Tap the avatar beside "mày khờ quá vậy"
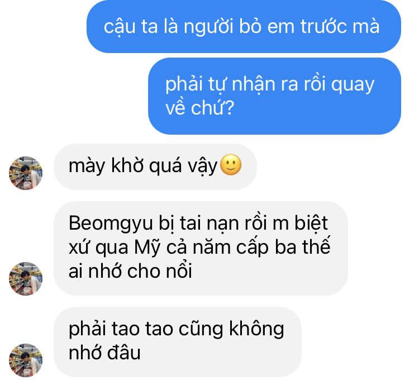Screen dimensions: 419x380 pos(26,173)
